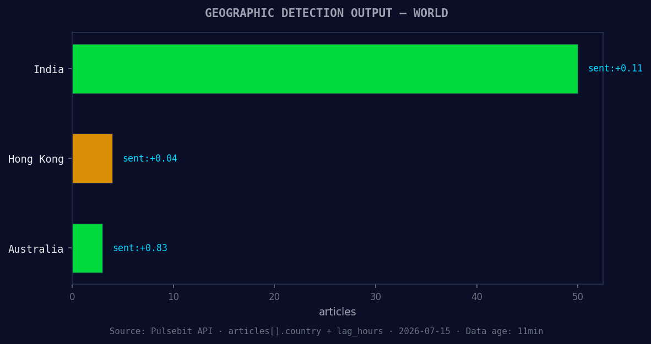This screenshot has width=651, height=344.
Task: Click the x-axis tick label 40
Action: 476,297
